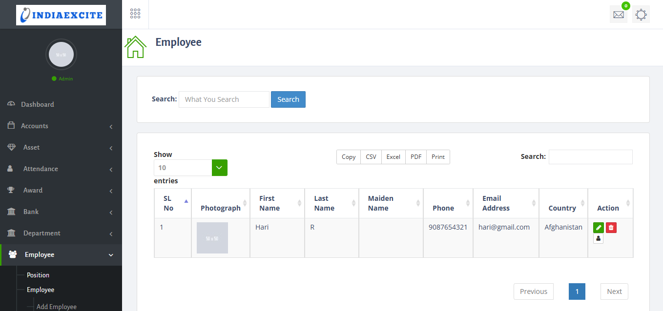Image resolution: width=663 pixels, height=311 pixels.
Task: Select Position in the Employee submenu
Action: [x=38, y=275]
